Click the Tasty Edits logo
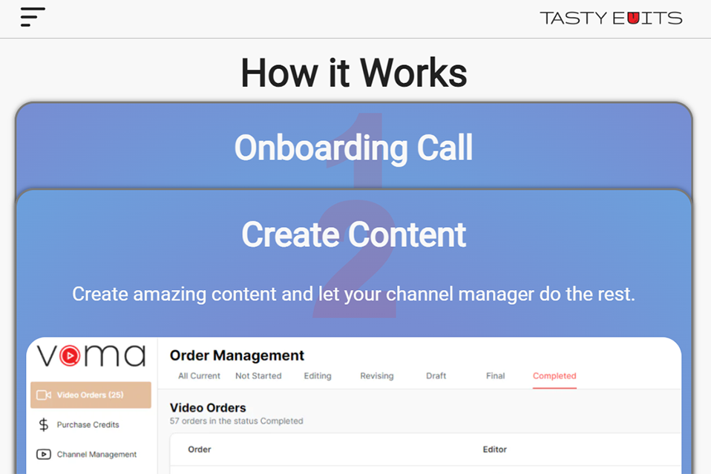The image size is (711, 474). click(611, 18)
